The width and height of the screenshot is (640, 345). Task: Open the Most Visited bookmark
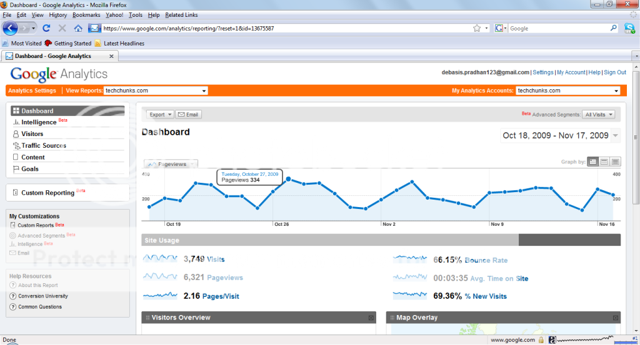click(x=22, y=43)
